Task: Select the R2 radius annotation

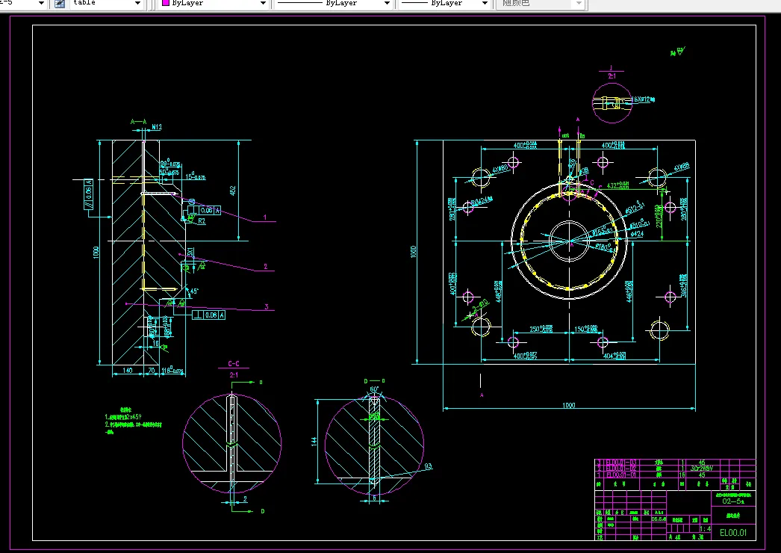Action: point(202,221)
